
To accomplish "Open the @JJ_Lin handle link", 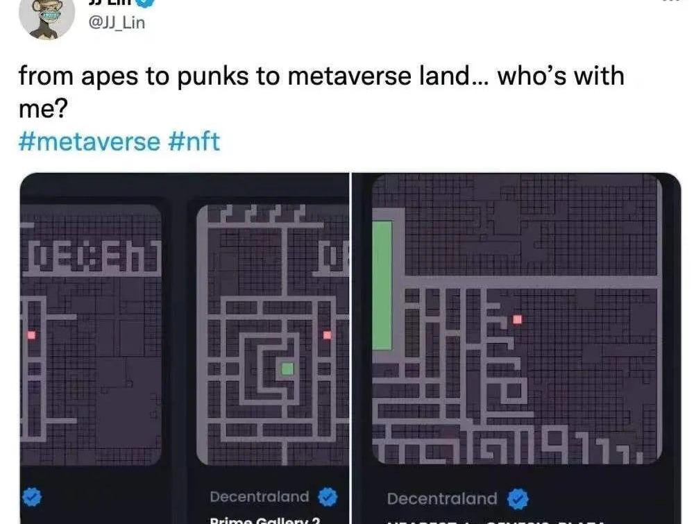I will coord(117,23).
